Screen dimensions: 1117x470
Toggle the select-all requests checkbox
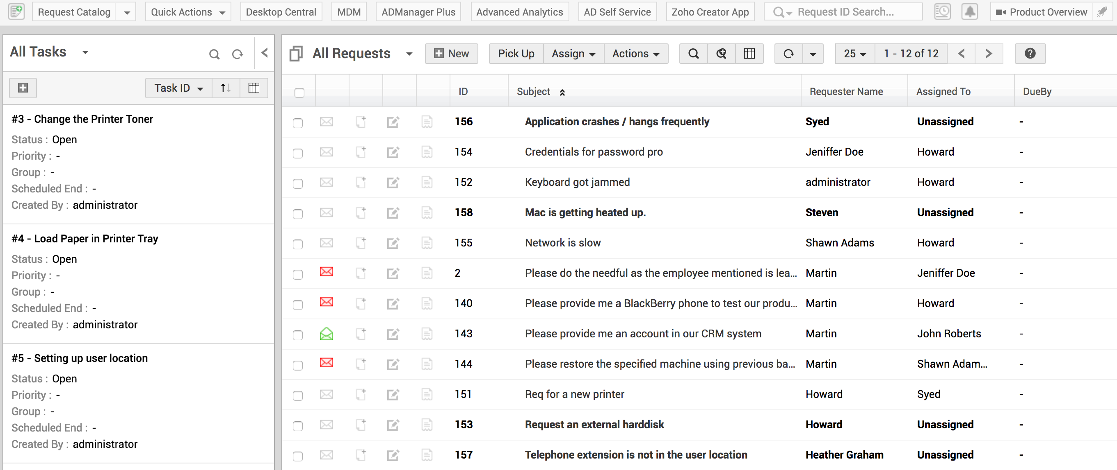(299, 93)
